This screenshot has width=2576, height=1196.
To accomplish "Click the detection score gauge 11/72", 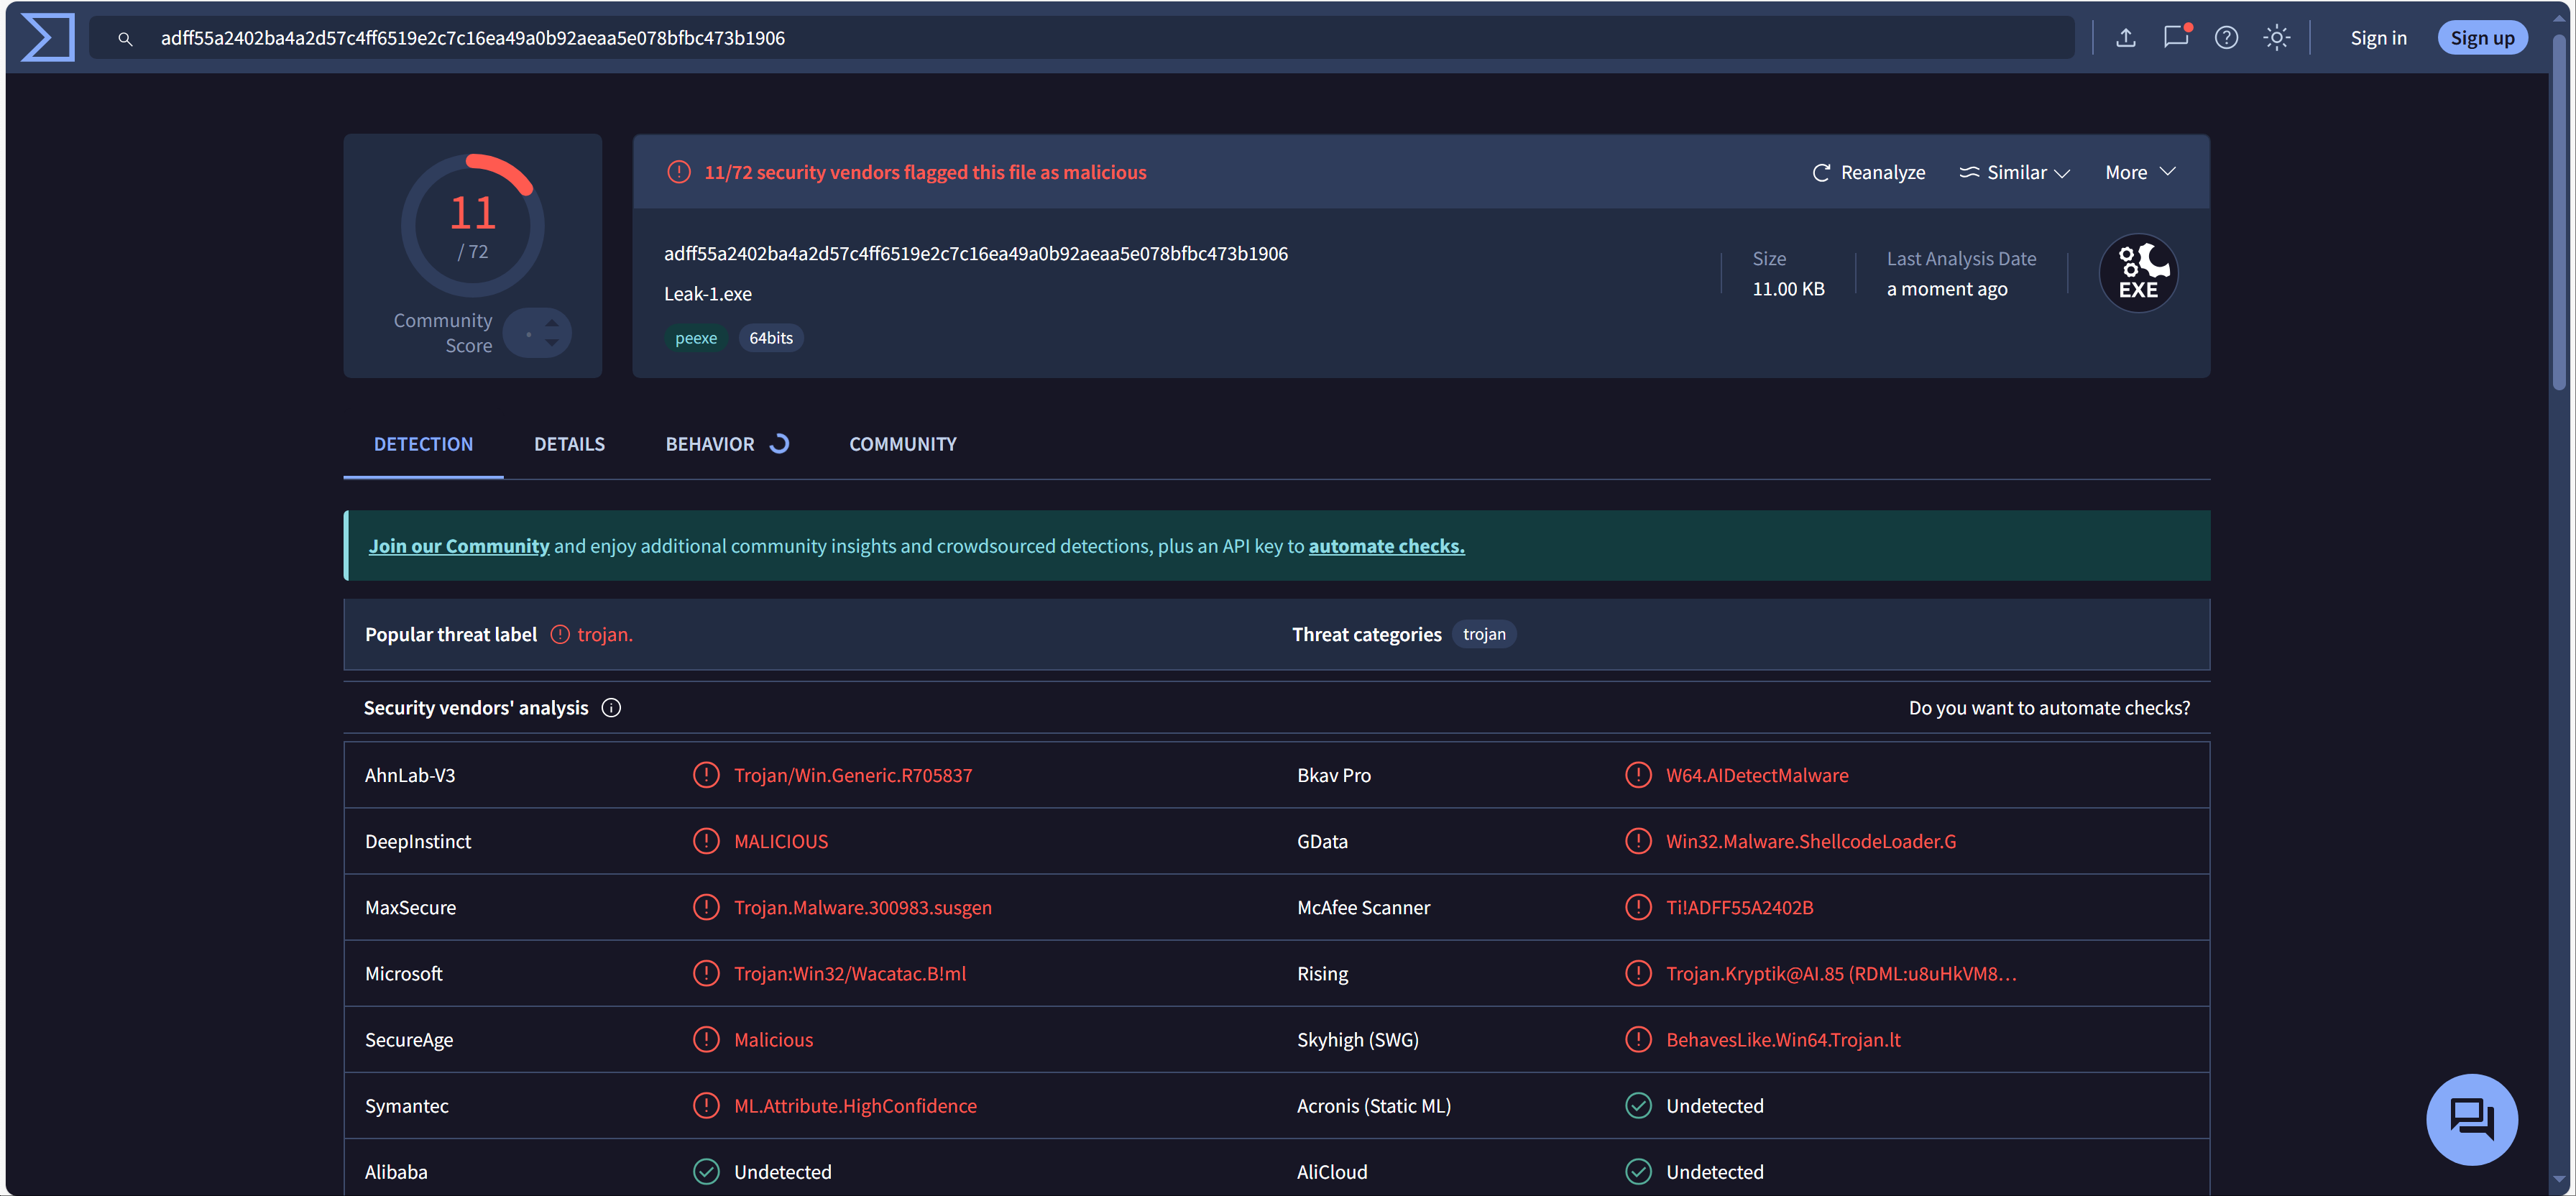I will [472, 225].
